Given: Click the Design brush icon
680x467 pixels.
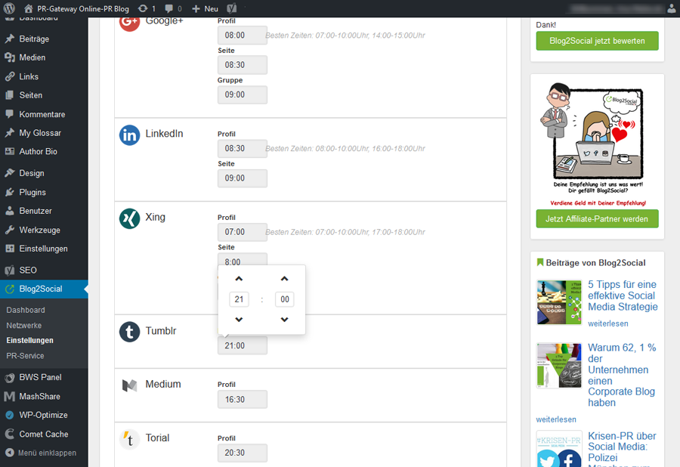Looking at the screenshot, I should pos(10,173).
